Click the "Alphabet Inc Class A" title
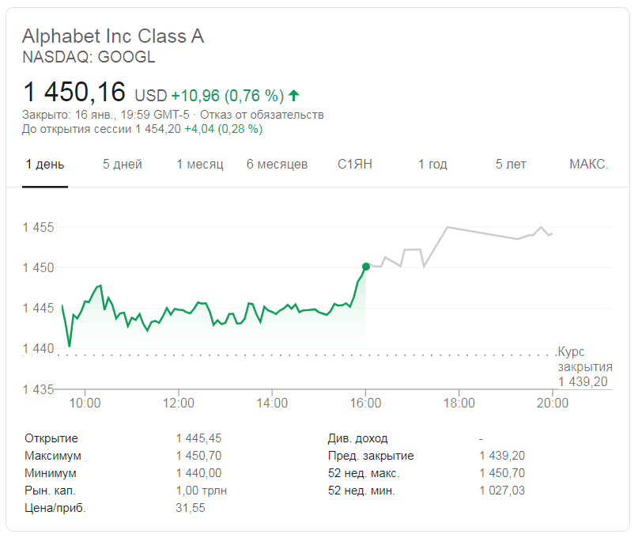Image resolution: width=638 pixels, height=538 pixels. point(113,36)
